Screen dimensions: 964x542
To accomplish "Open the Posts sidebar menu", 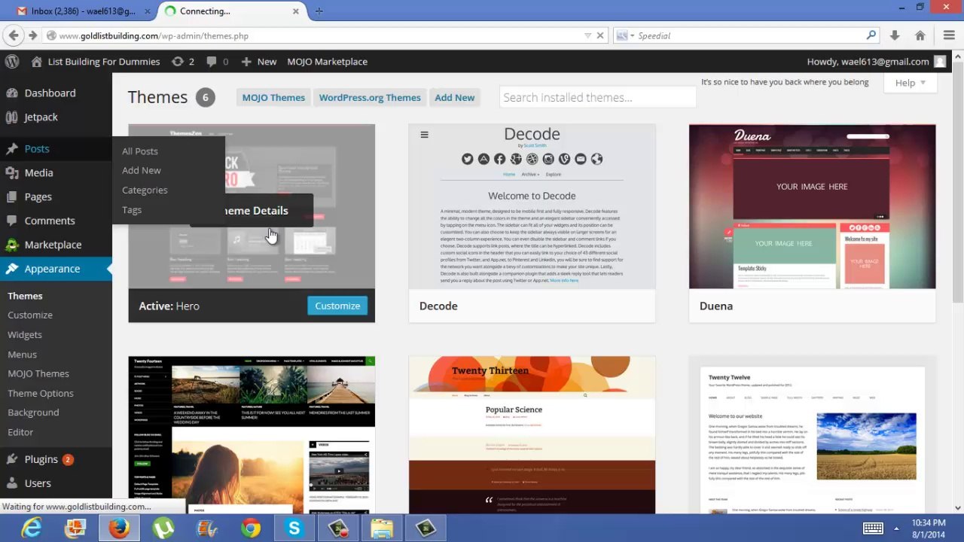I will coord(56,149).
